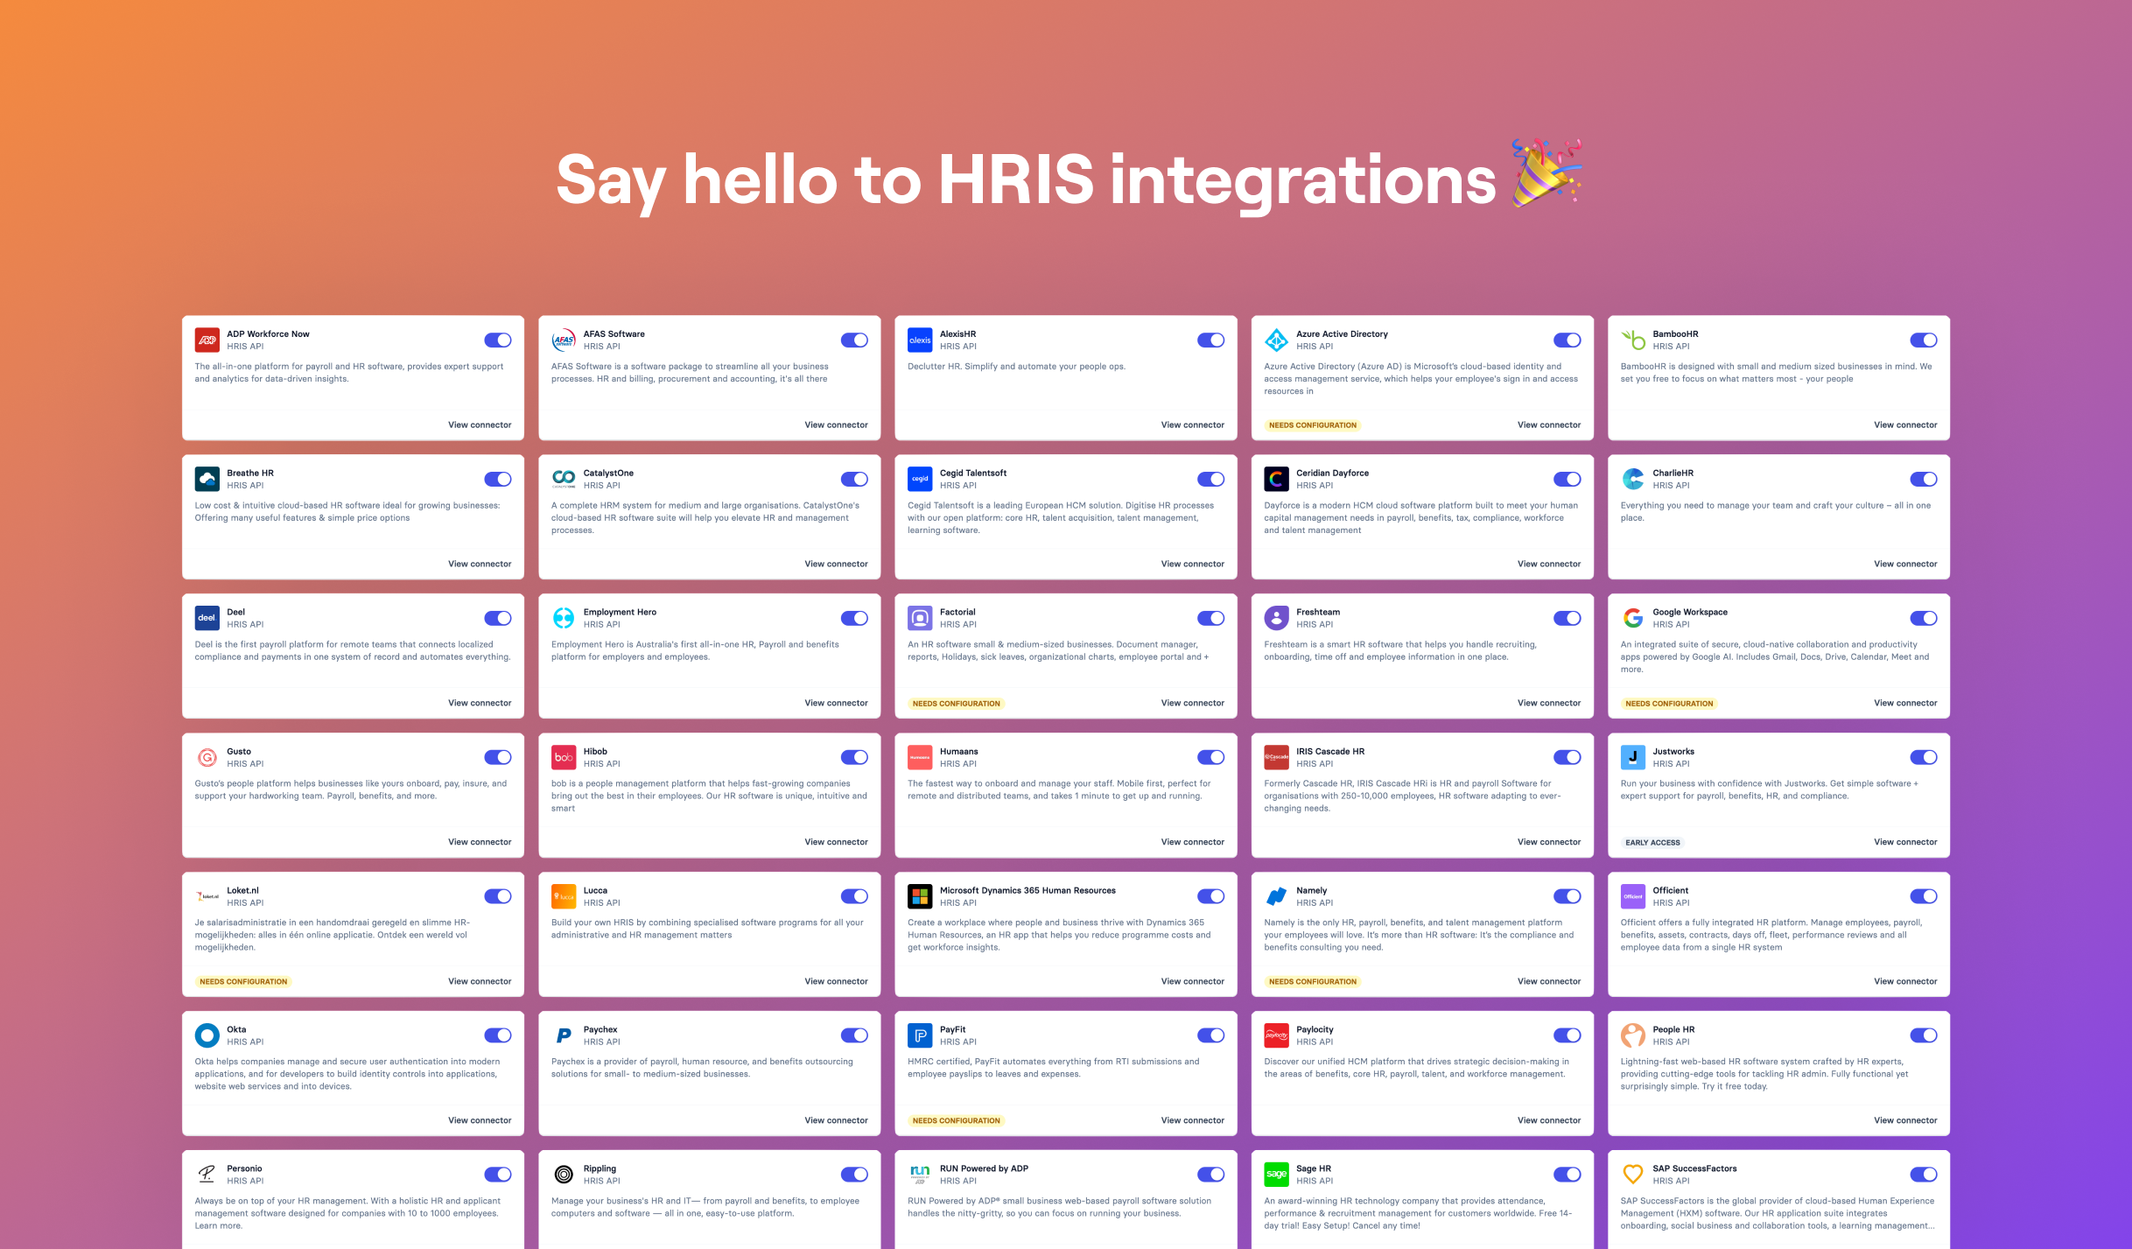This screenshot has width=2132, height=1249.
Task: Click the Employment Hero logo icon
Action: (x=564, y=618)
